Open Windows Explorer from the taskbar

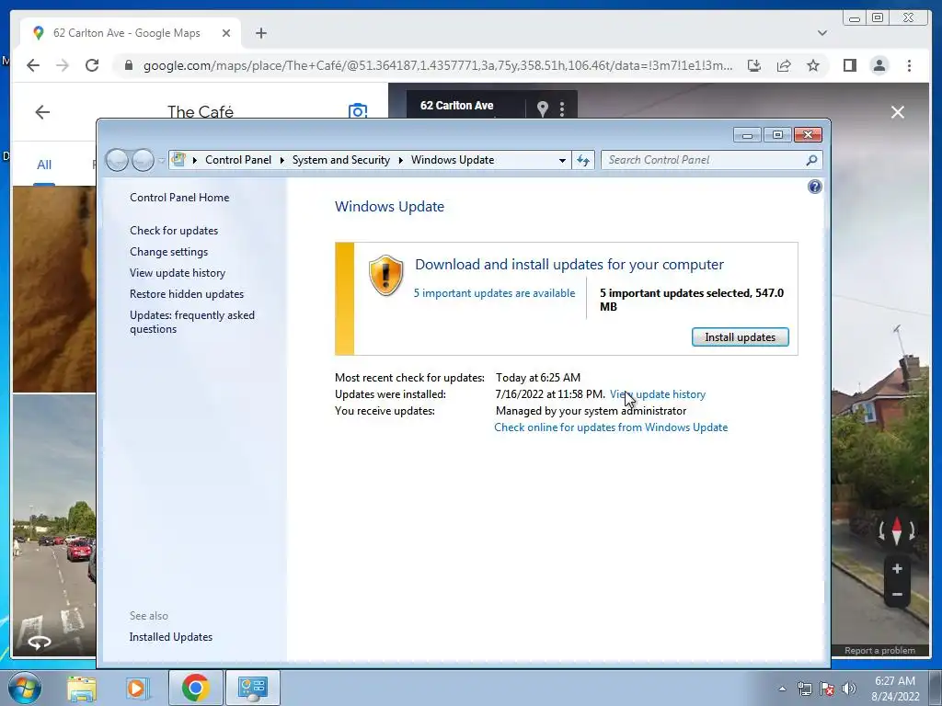[82, 688]
